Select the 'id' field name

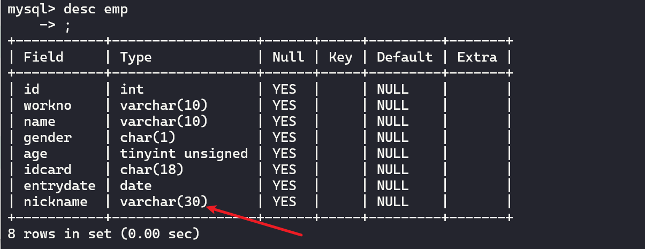coord(32,89)
